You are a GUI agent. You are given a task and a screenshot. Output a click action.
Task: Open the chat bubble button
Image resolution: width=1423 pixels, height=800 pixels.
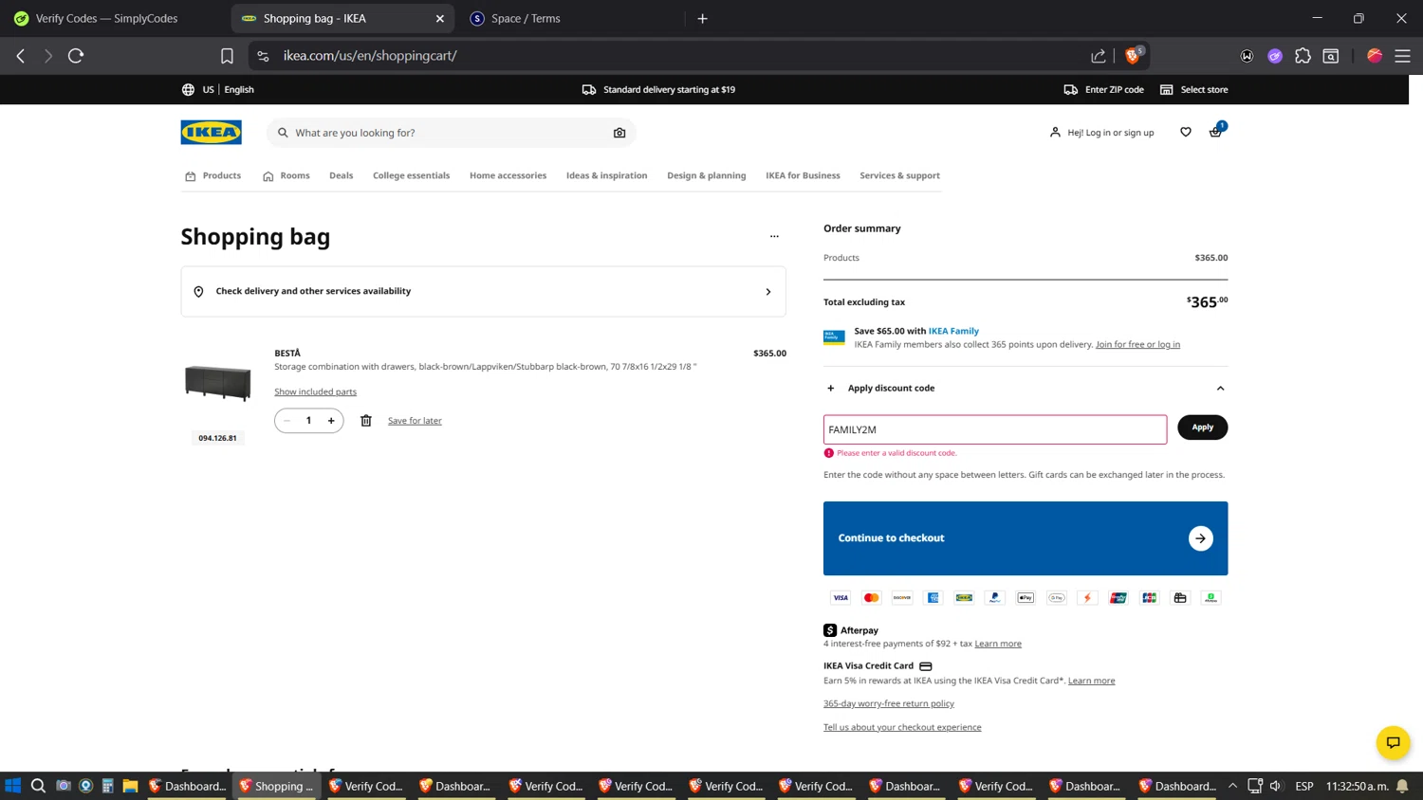1393,742
